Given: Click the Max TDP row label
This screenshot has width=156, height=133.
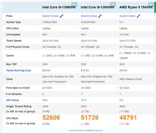Looking at the screenshot, I should (11, 64).
